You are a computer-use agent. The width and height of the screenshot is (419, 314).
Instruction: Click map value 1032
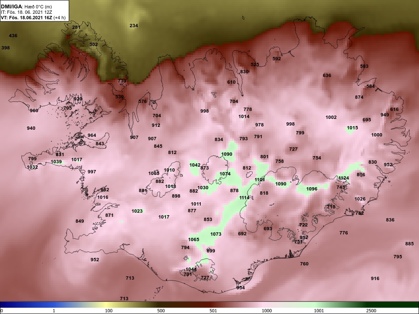tap(32, 167)
